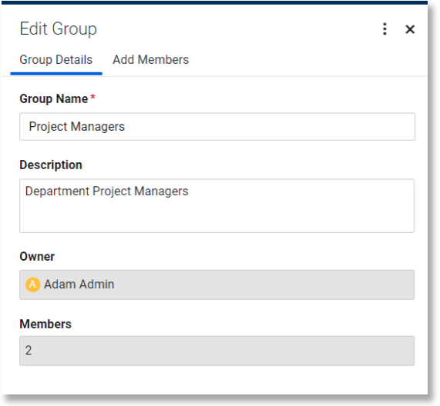Switch to the Group Details tab
The width and height of the screenshot is (440, 406).
point(56,60)
